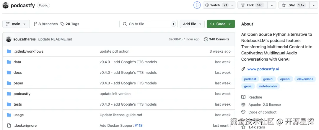This screenshot has height=130, width=319.
Task: Expand the main branch selector
Action: pos(16,24)
